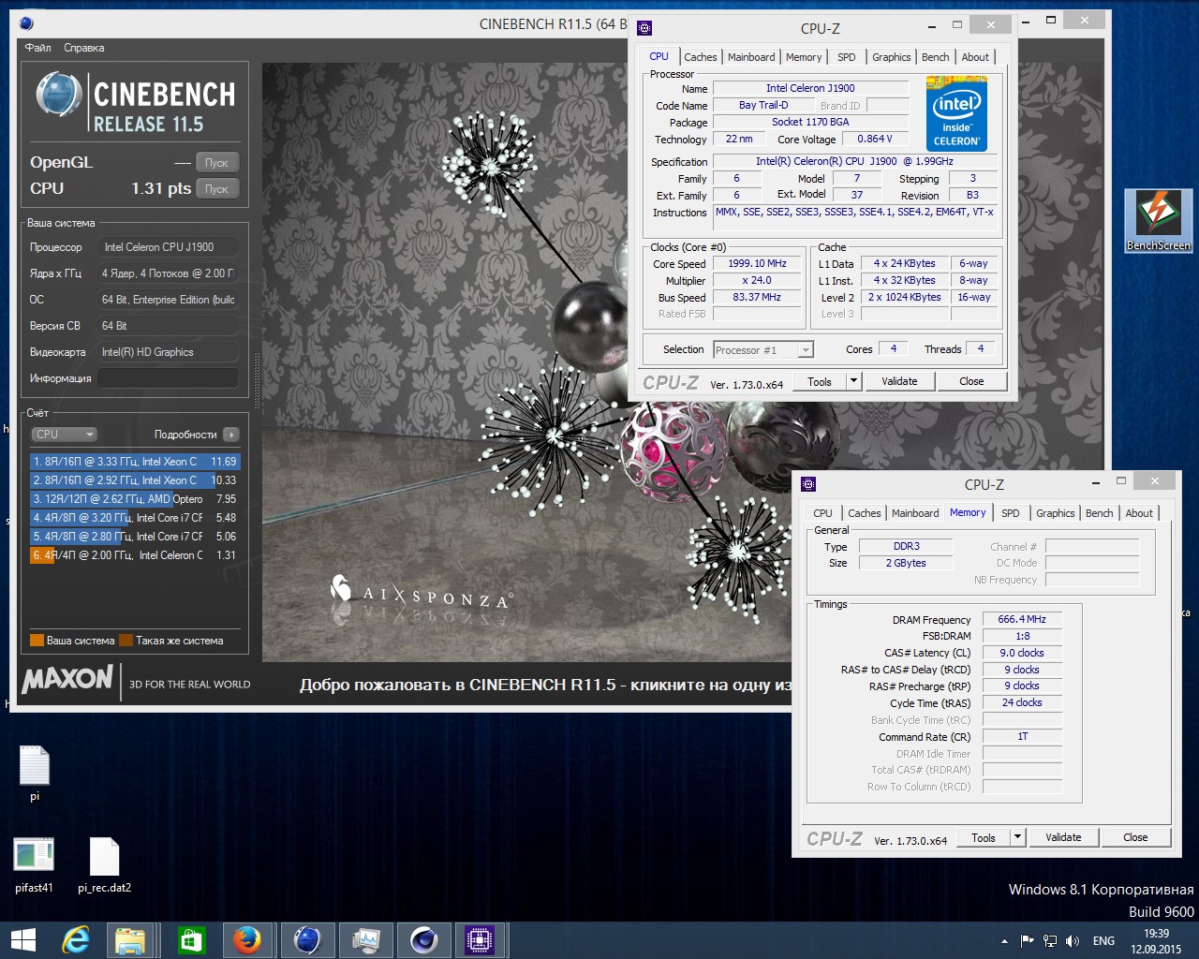Click Validate in upper CPU-Z window

[899, 381]
